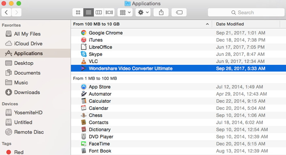Click the Google Chrome icon
286x155 pixels.
point(84,33)
